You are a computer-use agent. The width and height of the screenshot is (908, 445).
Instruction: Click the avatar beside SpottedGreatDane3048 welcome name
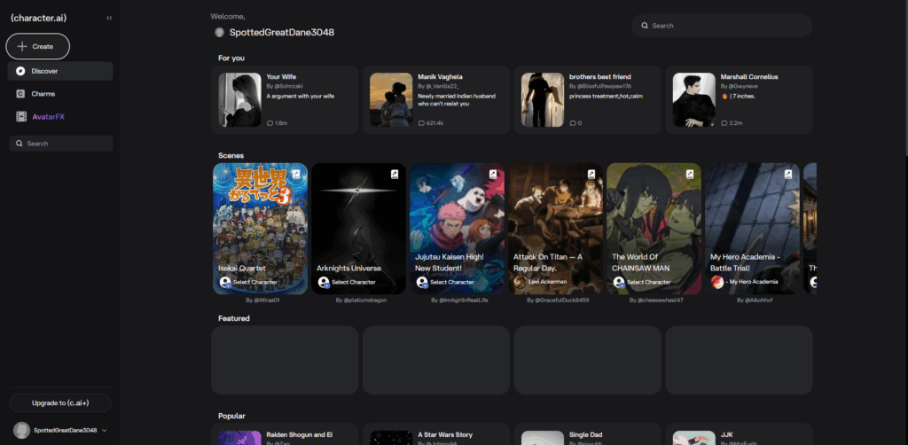[x=220, y=33]
